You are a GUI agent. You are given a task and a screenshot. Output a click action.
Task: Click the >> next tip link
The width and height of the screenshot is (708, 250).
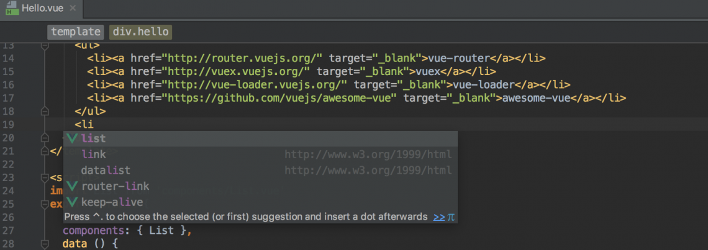pyautogui.click(x=439, y=217)
